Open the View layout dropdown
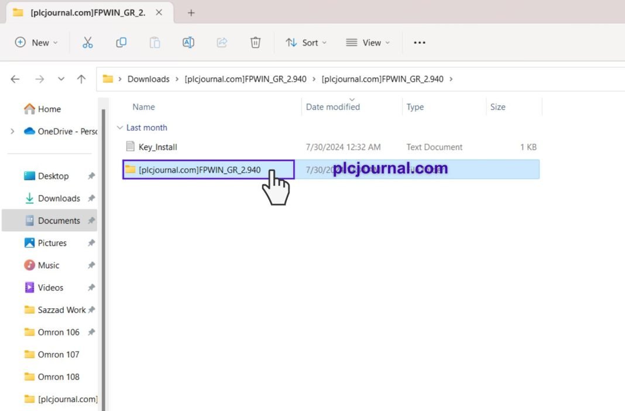Viewport: 625px width, 411px height. click(368, 42)
